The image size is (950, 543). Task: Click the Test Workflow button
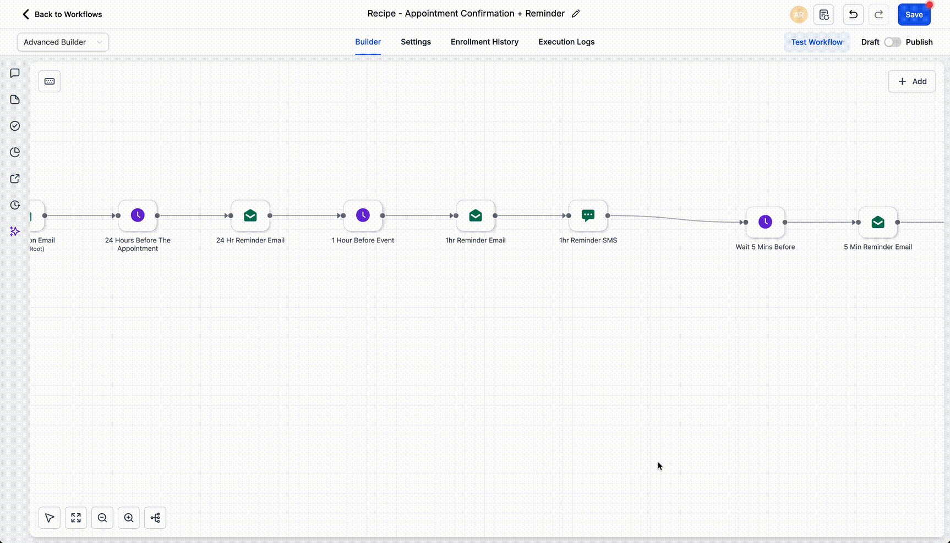coord(816,42)
